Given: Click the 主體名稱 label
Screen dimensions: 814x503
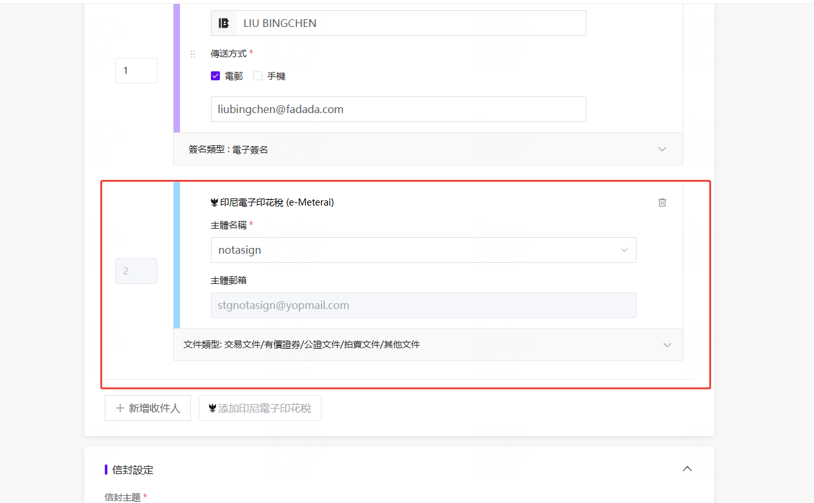Looking at the screenshot, I should [229, 225].
